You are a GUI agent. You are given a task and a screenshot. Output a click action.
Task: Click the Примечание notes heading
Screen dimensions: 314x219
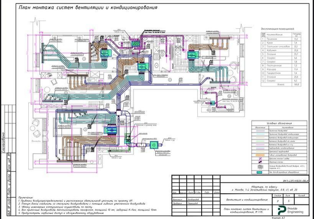point(26,197)
